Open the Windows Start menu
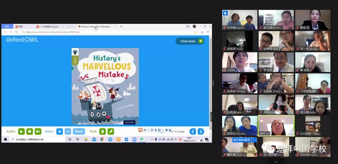 (5, 139)
